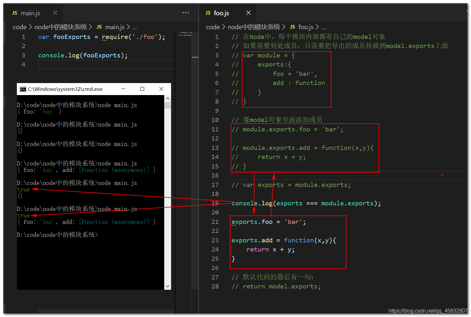Click the cmd.exe title bar icon

pos(23,89)
